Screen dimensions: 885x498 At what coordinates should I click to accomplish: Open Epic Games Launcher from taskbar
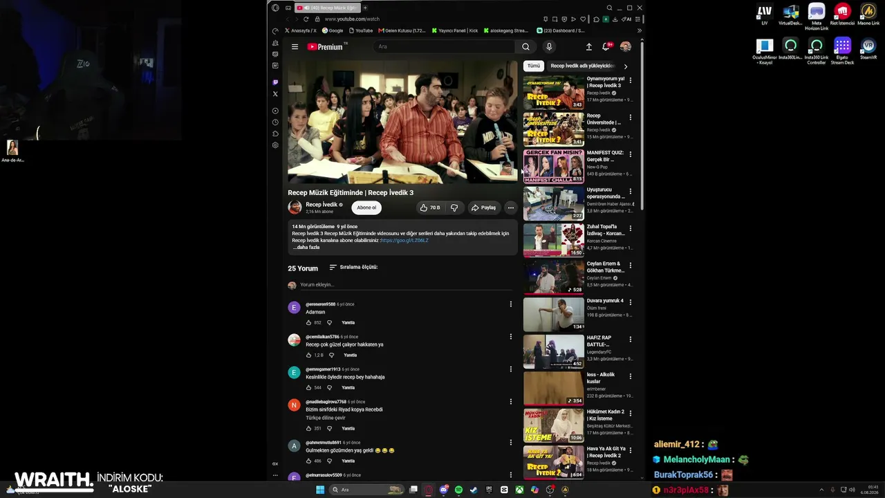point(489,490)
